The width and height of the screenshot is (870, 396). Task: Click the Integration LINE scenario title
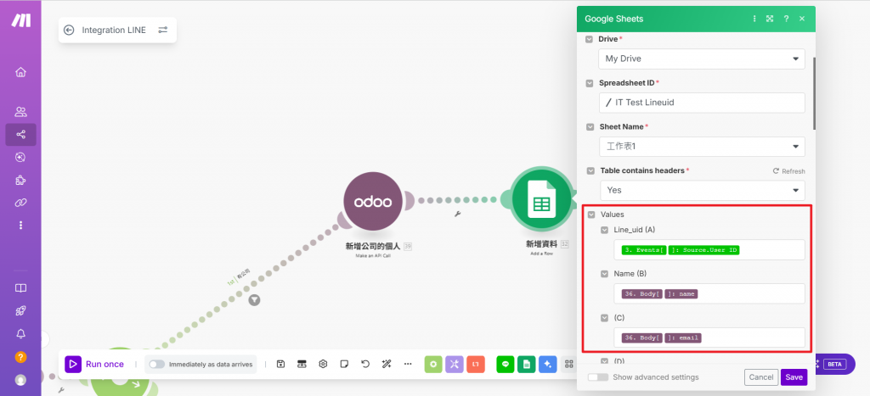pyautogui.click(x=114, y=30)
